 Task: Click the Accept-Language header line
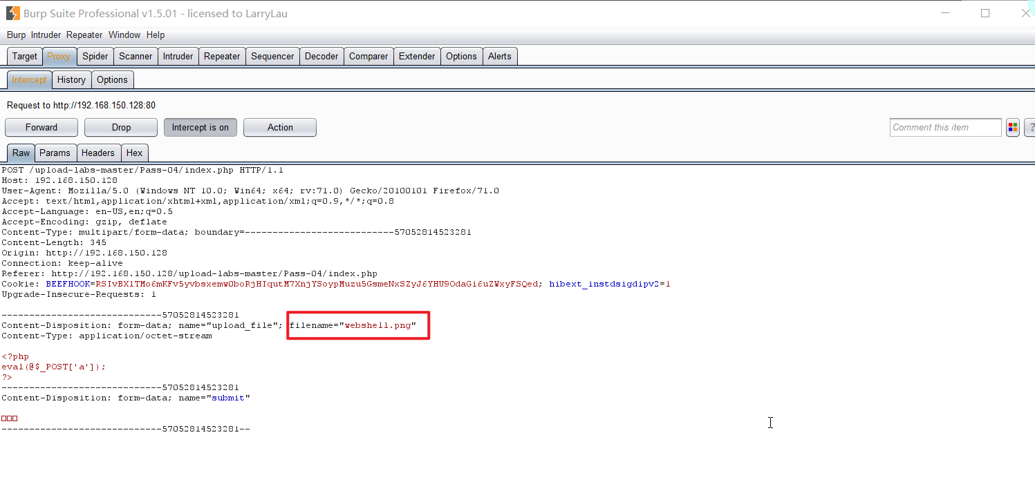click(x=87, y=211)
